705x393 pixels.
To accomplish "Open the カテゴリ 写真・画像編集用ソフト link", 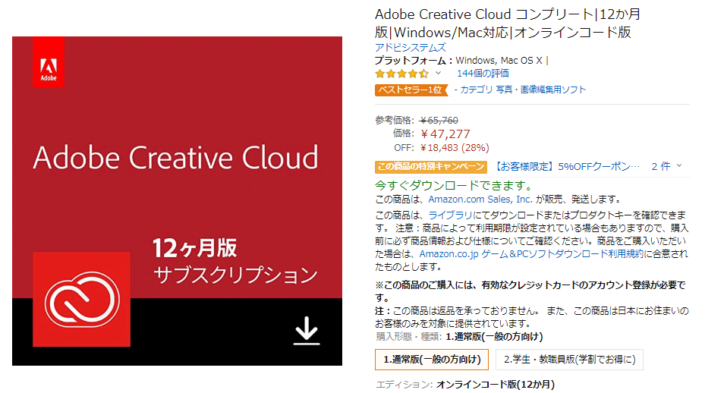I will pyautogui.click(x=523, y=90).
